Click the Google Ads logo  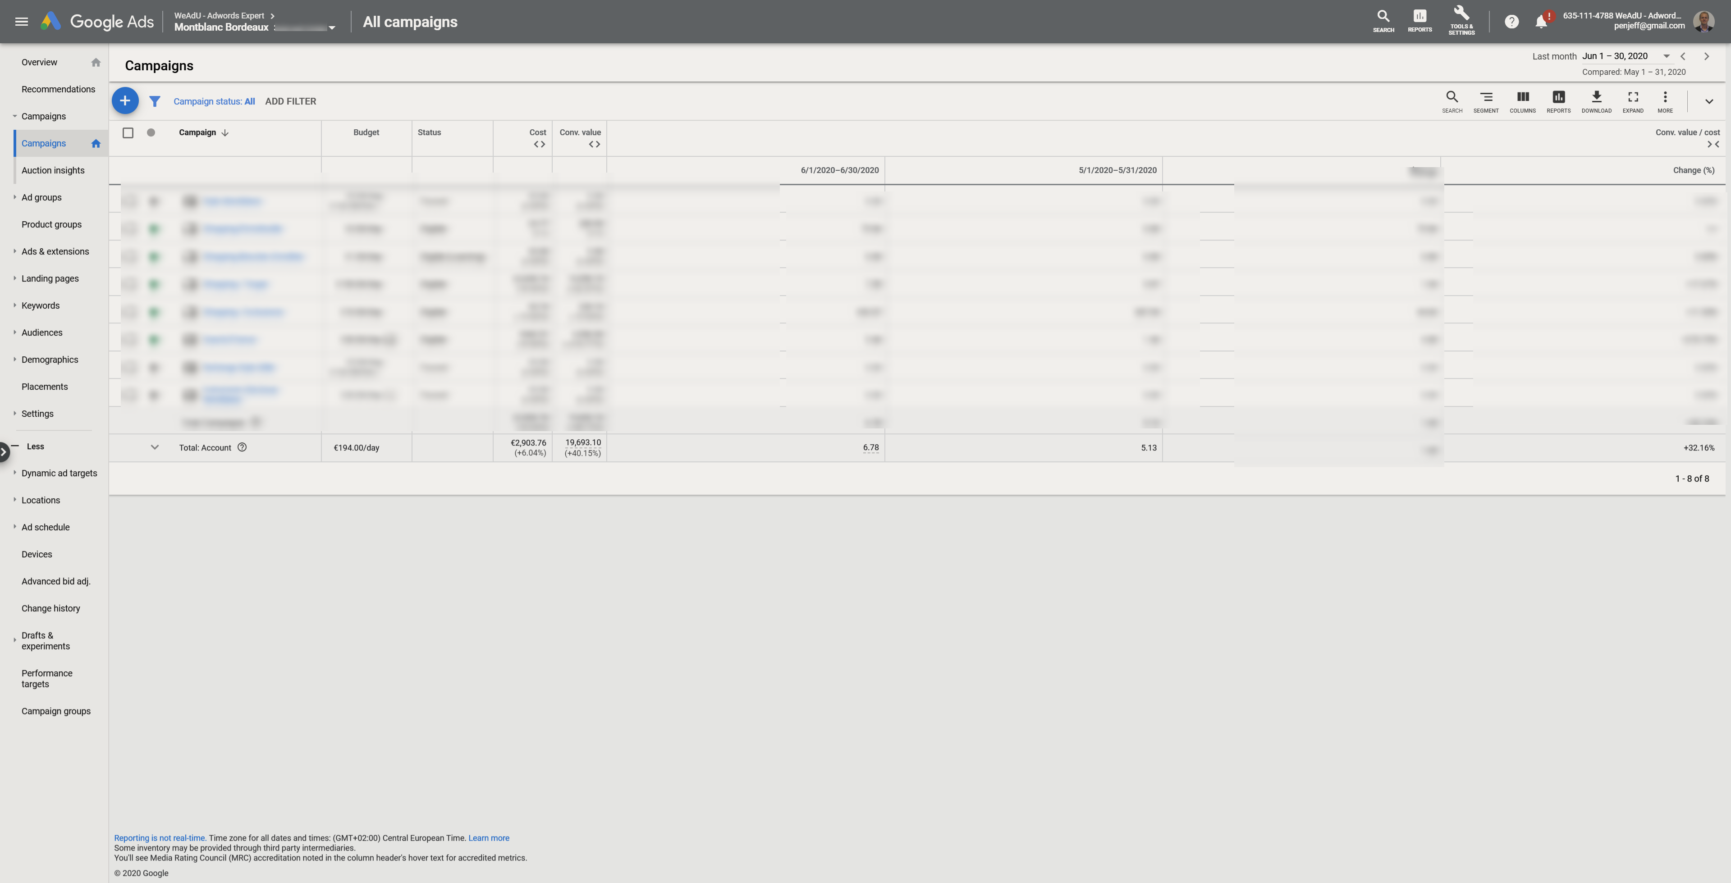[97, 22]
